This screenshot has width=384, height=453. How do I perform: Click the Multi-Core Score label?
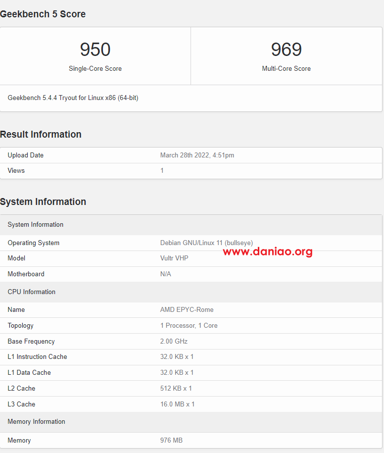(287, 68)
